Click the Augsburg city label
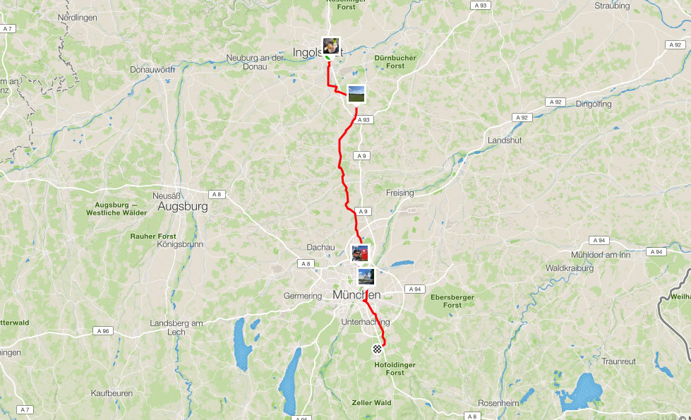The height and width of the screenshot is (420, 691). 183,206
